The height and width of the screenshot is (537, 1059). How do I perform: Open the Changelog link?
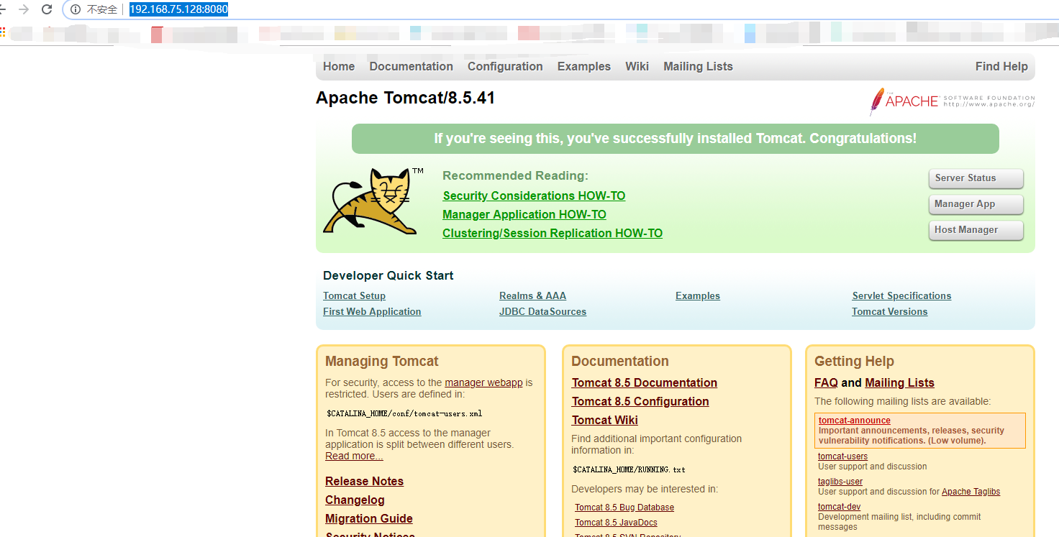click(x=355, y=500)
